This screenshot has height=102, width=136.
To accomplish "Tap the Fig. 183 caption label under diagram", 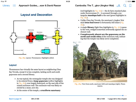I will pyautogui.click(x=22, y=58).
